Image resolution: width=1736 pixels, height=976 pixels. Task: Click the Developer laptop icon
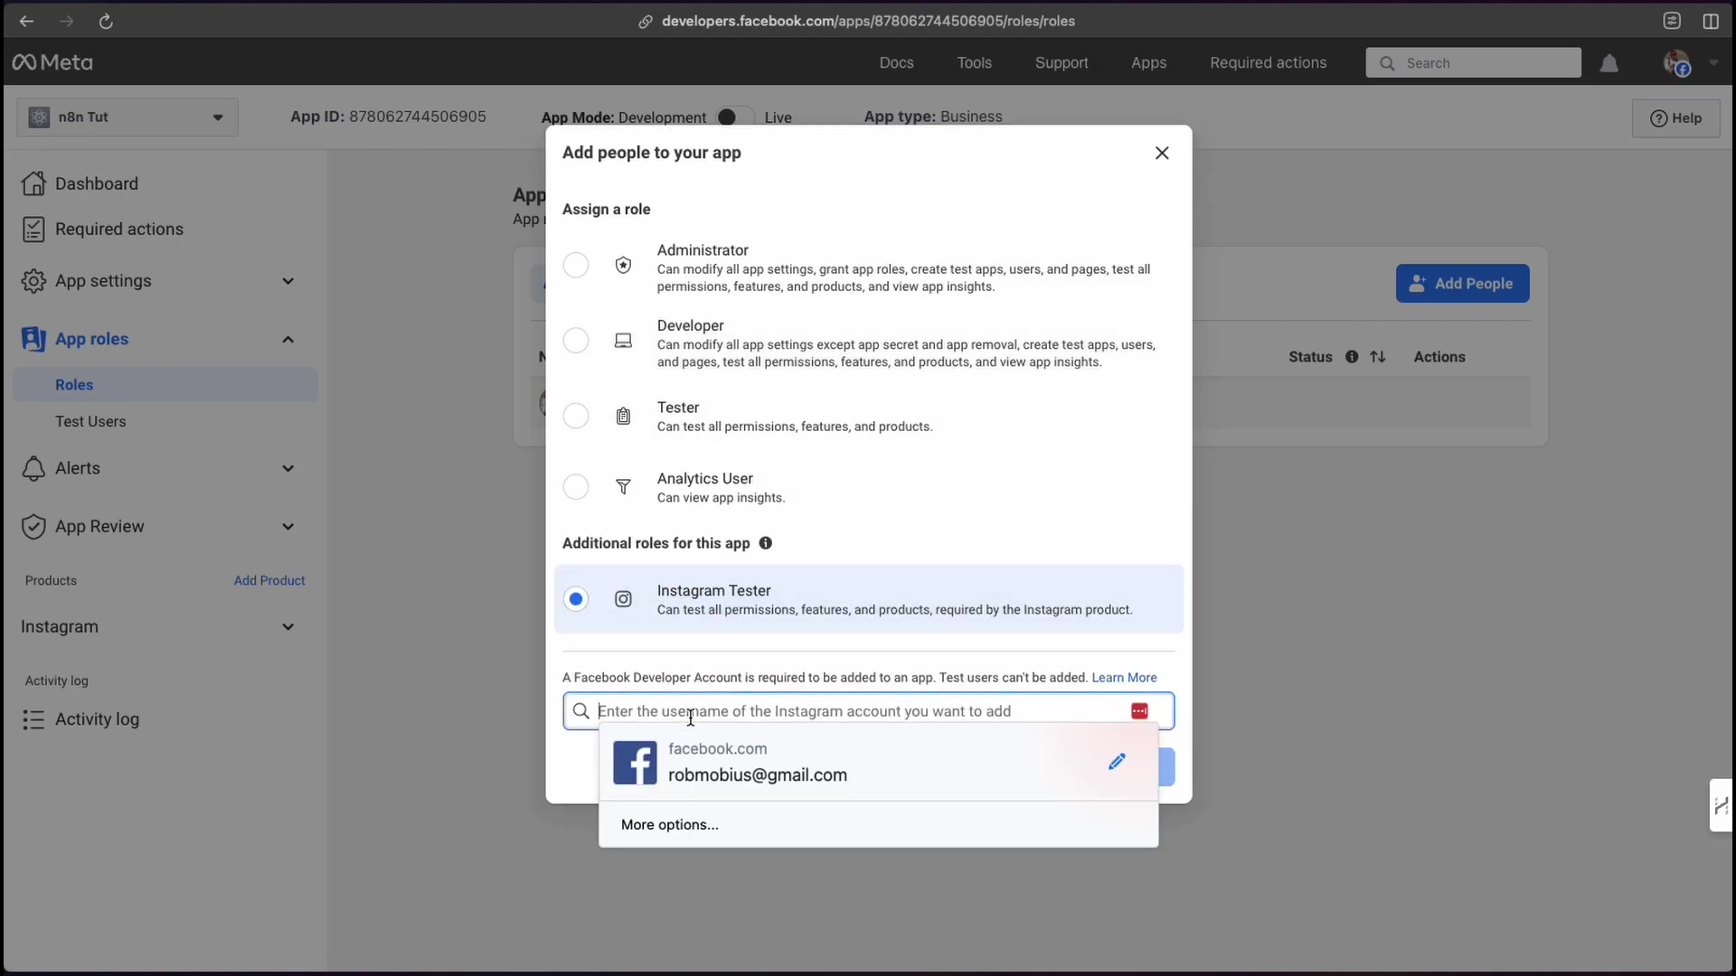coord(623,341)
